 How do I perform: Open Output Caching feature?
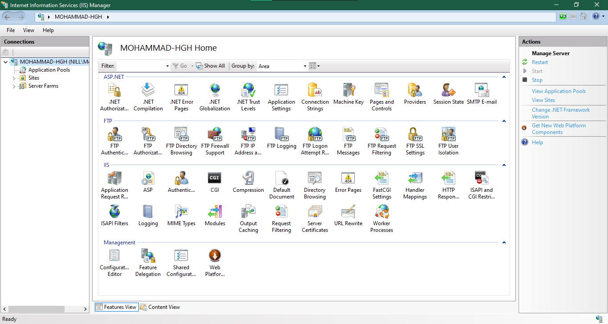pyautogui.click(x=248, y=219)
